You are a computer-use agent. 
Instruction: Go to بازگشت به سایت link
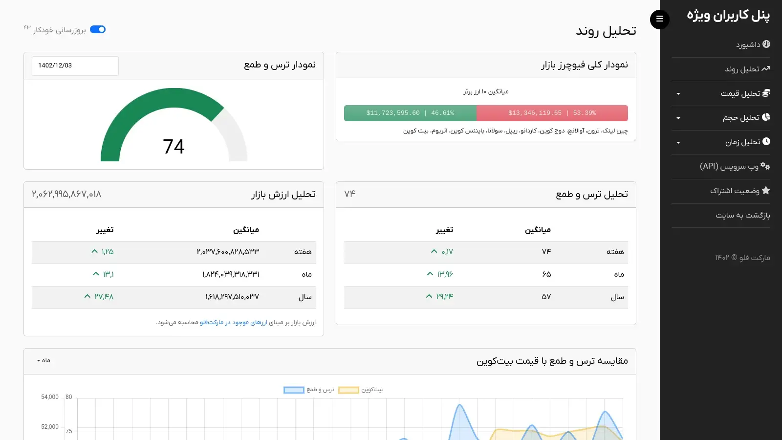pyautogui.click(x=721, y=216)
